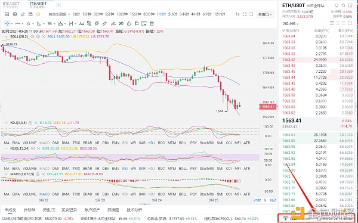Screen dimensions: 358x223
Task: Select the crosshair cursor tool
Action: [x=7, y=23]
